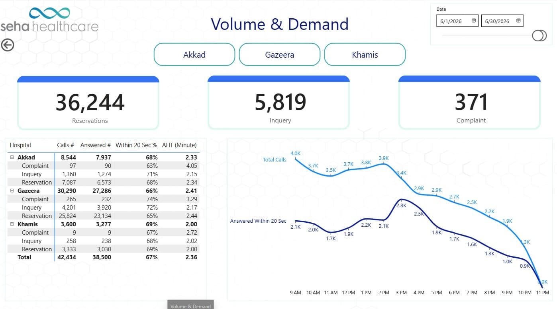The image size is (557, 309).
Task: Click the back arrow icon
Action: [x=7, y=45]
